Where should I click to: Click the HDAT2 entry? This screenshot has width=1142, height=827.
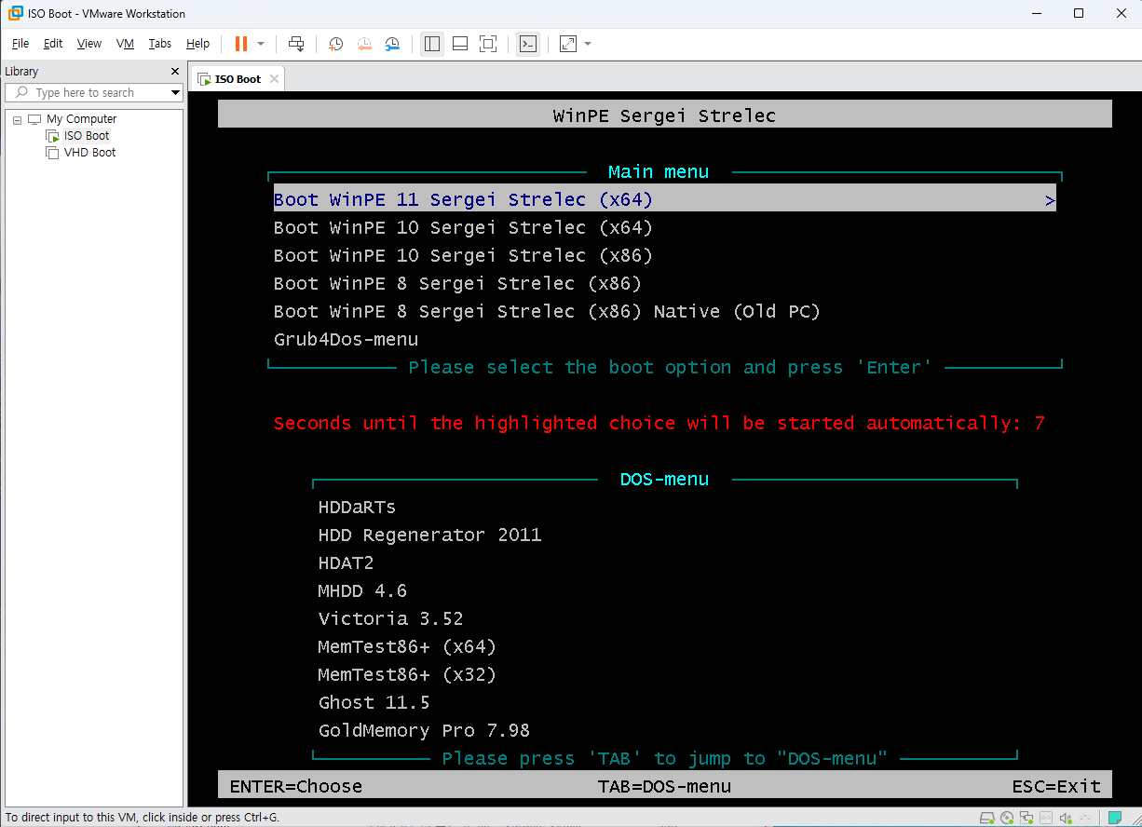[x=346, y=563]
